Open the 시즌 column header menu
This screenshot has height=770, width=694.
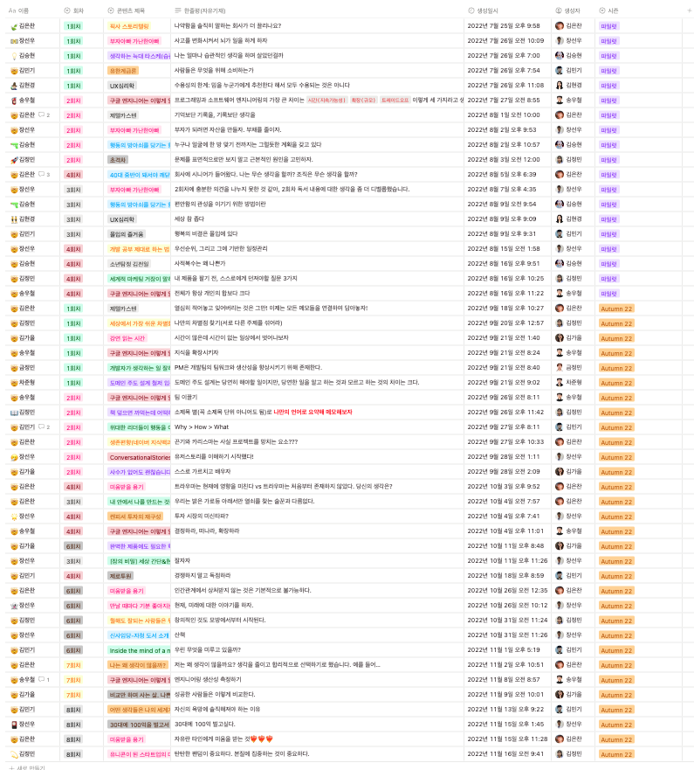(x=608, y=10)
